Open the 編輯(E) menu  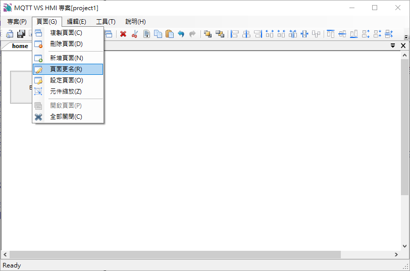[x=76, y=22]
